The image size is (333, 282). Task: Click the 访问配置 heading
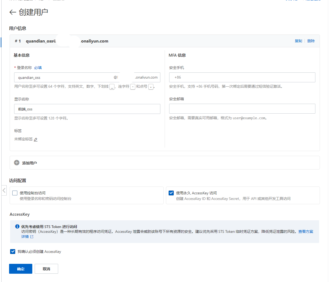coord(18,181)
